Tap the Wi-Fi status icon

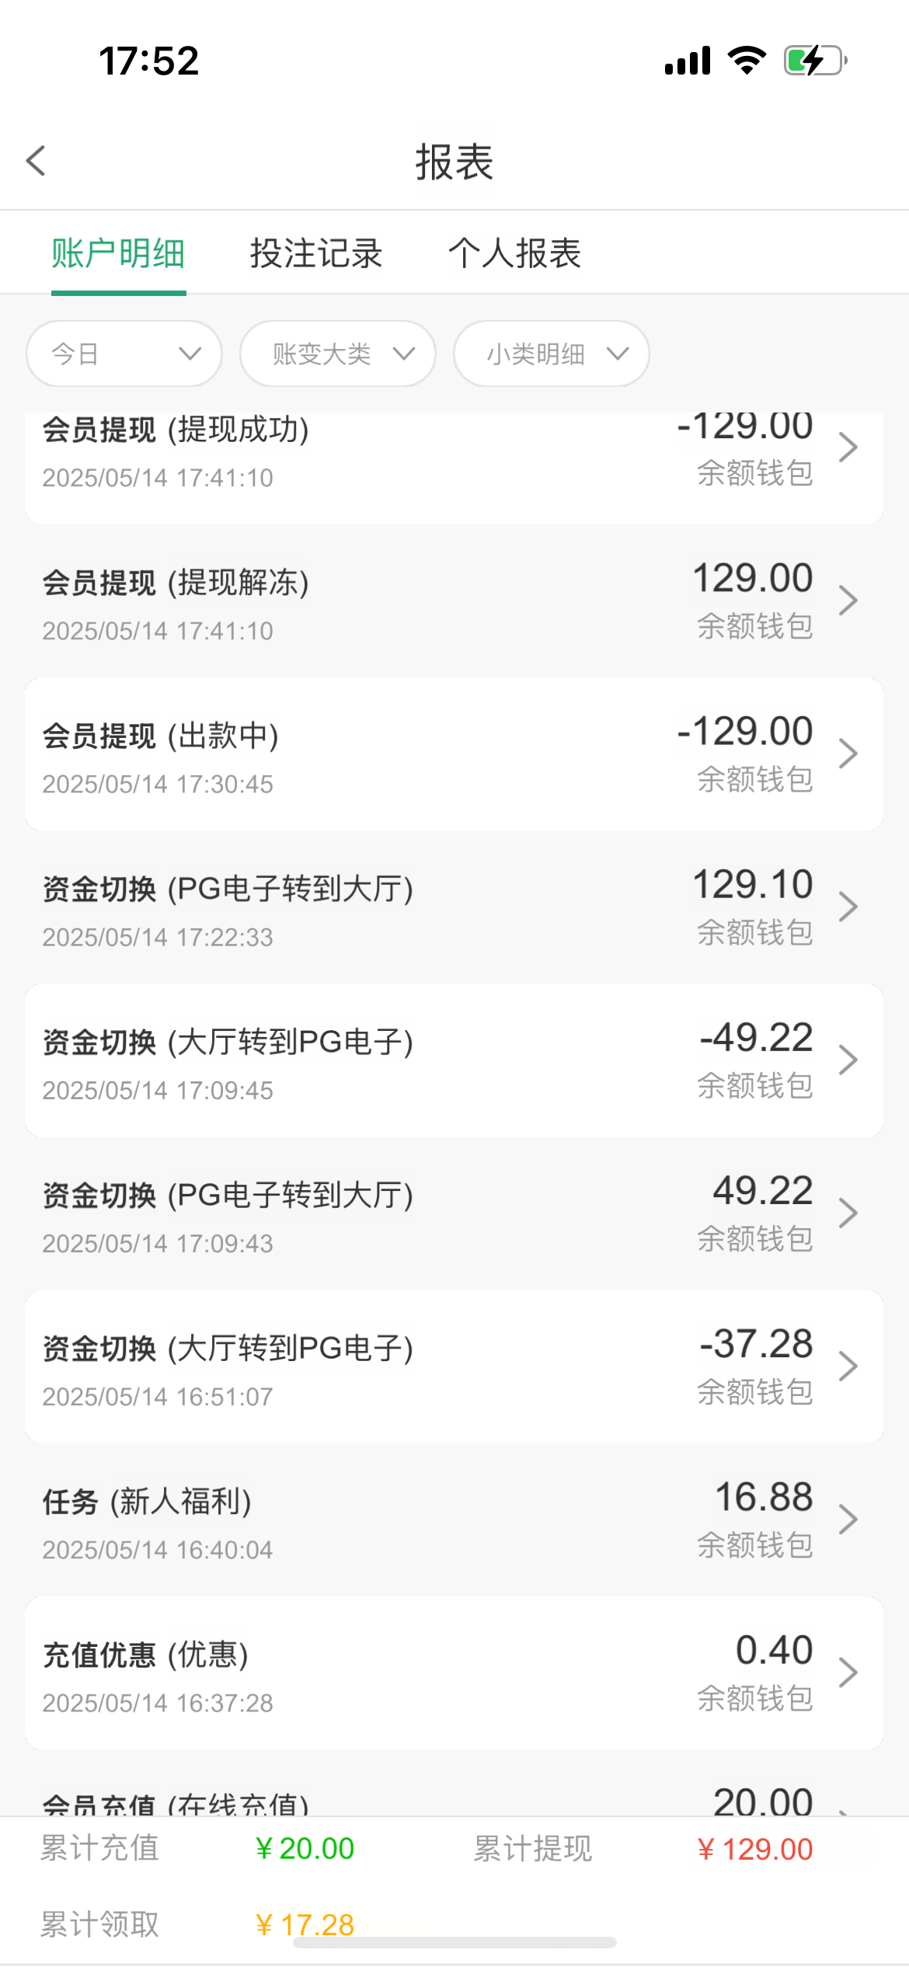point(747,61)
